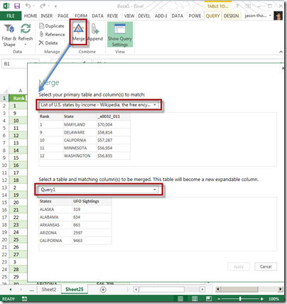Image resolution: width=287 pixels, height=304 pixels.
Task: Click the macro recording icon in status bar
Action: (24, 299)
